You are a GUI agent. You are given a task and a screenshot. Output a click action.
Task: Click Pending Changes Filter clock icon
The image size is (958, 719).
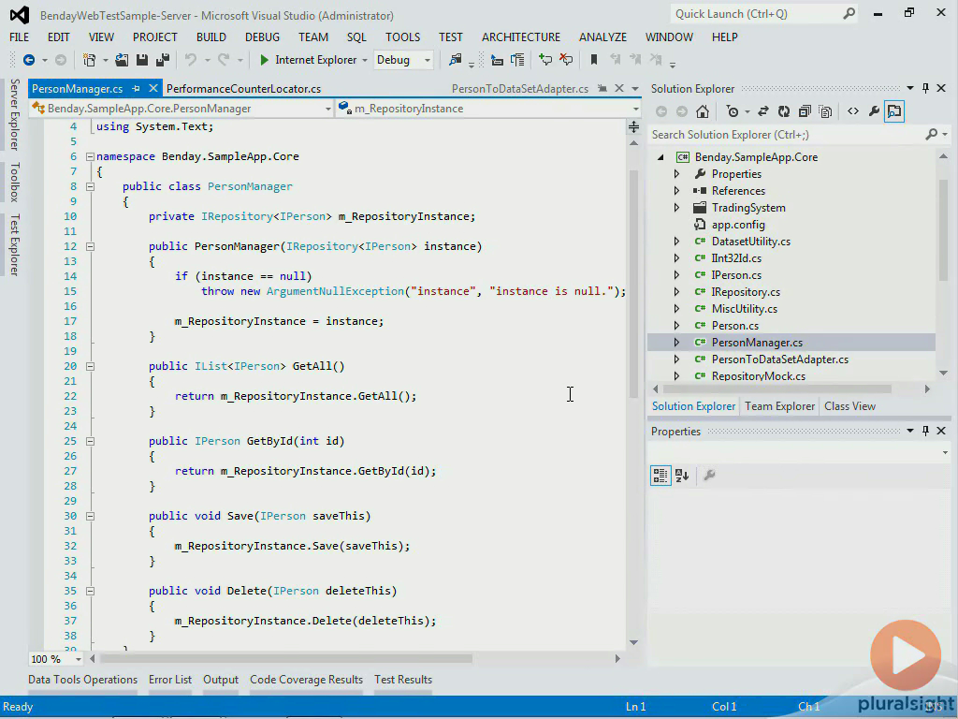732,111
